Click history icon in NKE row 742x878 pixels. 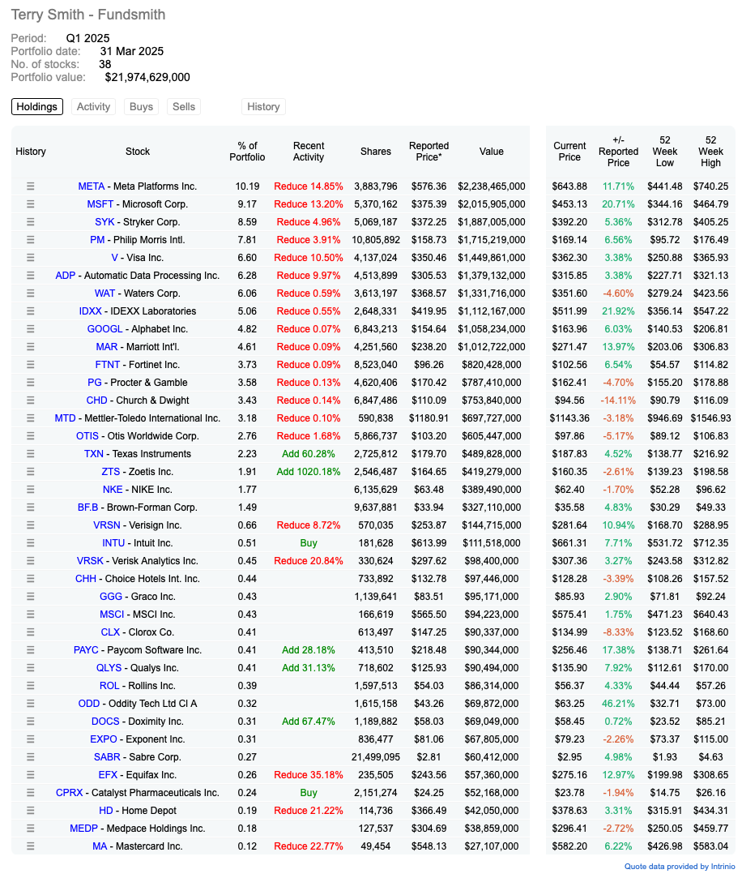coord(30,490)
